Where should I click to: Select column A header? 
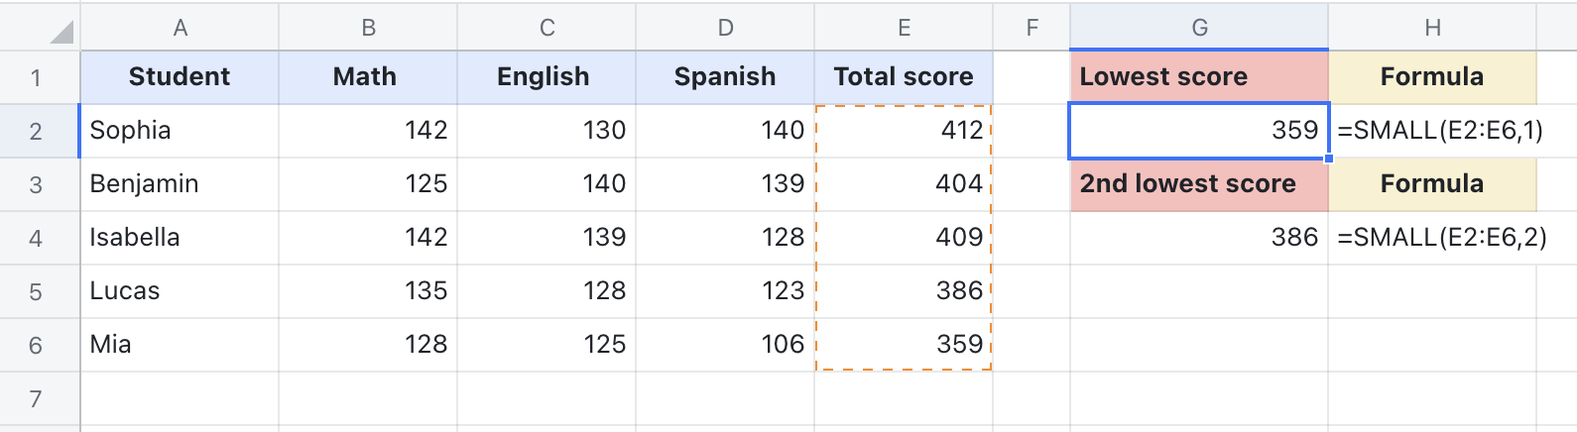coord(180,28)
